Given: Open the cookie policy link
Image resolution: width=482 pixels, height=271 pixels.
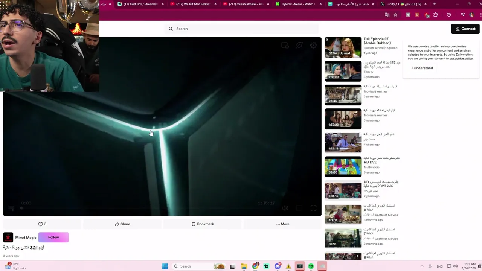Looking at the screenshot, I should (461, 59).
